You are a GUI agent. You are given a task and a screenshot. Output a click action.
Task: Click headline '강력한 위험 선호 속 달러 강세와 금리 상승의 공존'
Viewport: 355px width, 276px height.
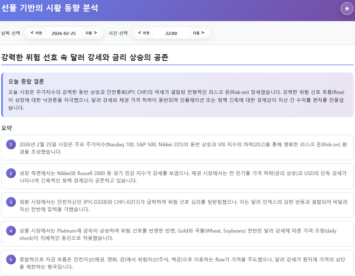click(x=85, y=57)
